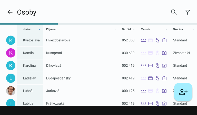
Task: Open the Příjmení column dropdown arrow
Action: point(115,29)
